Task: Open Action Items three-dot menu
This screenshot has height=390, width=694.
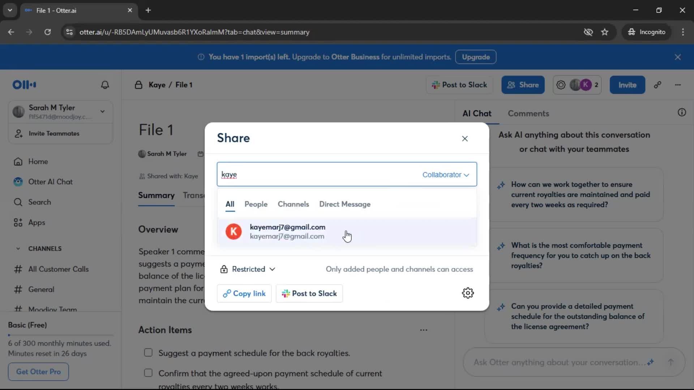Action: pos(424,330)
